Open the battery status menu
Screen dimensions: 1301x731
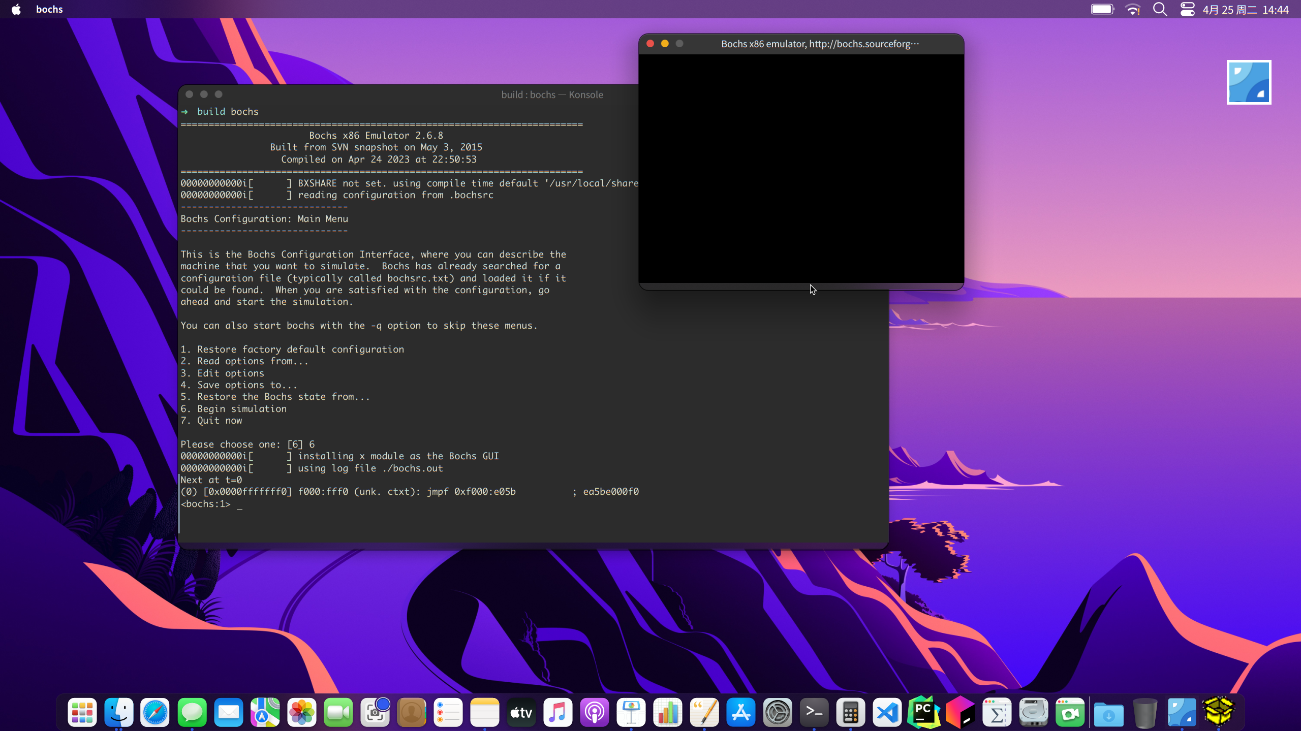click(1102, 9)
